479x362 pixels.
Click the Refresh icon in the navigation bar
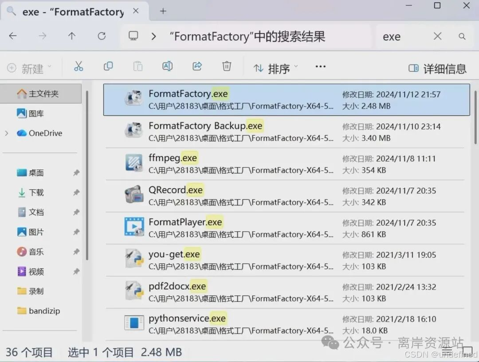(x=102, y=36)
